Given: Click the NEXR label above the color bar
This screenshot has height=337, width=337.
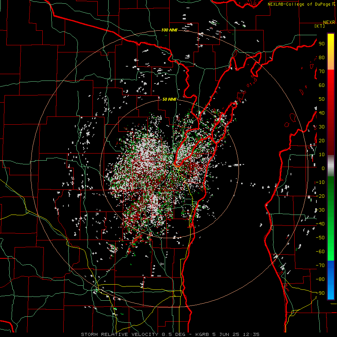Looking at the screenshot, I should click(329, 22).
